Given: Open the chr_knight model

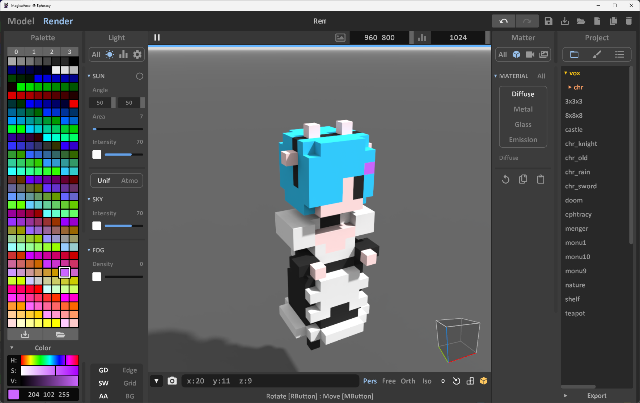Looking at the screenshot, I should [581, 144].
